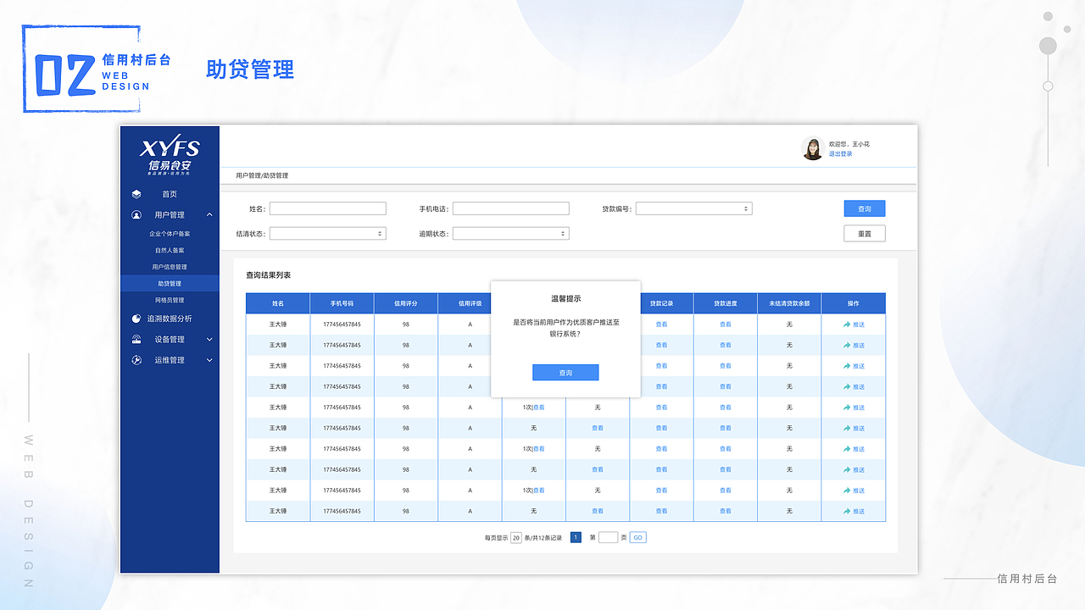Image resolution: width=1085 pixels, height=610 pixels.
Task: Expand the 设备管理 menu chevron
Action: 209,340
